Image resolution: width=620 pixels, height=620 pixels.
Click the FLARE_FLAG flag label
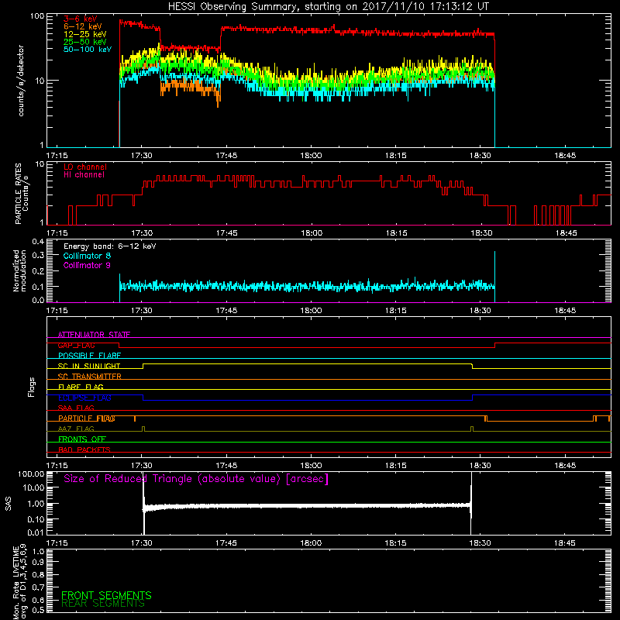pos(81,387)
